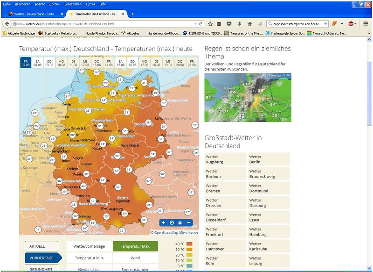Click the recenter map target icon
Viewport: 373px width, 272px height.
click(x=172, y=222)
